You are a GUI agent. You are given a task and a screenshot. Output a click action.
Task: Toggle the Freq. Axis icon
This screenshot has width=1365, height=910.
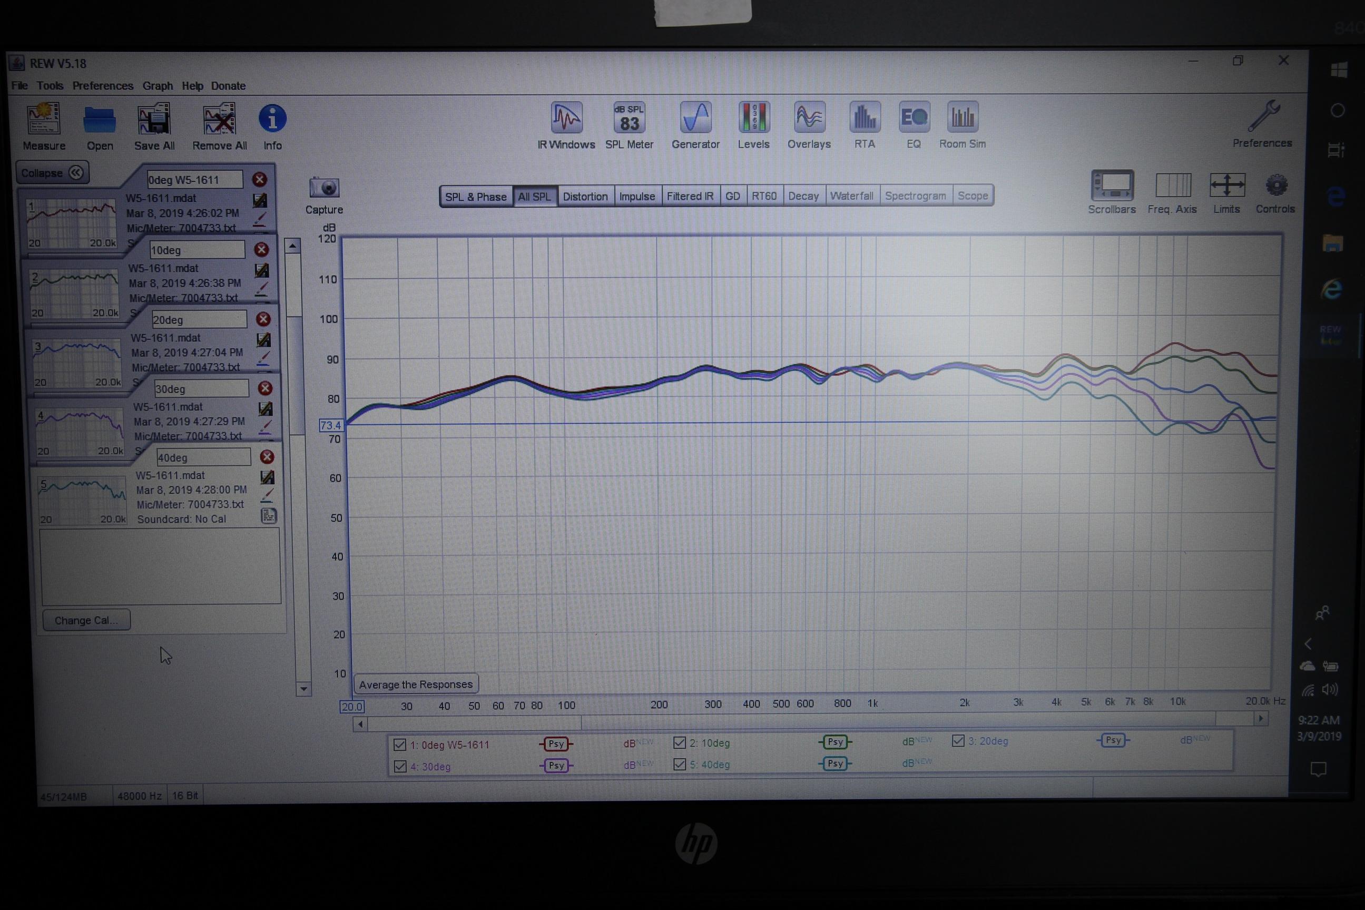tap(1173, 185)
